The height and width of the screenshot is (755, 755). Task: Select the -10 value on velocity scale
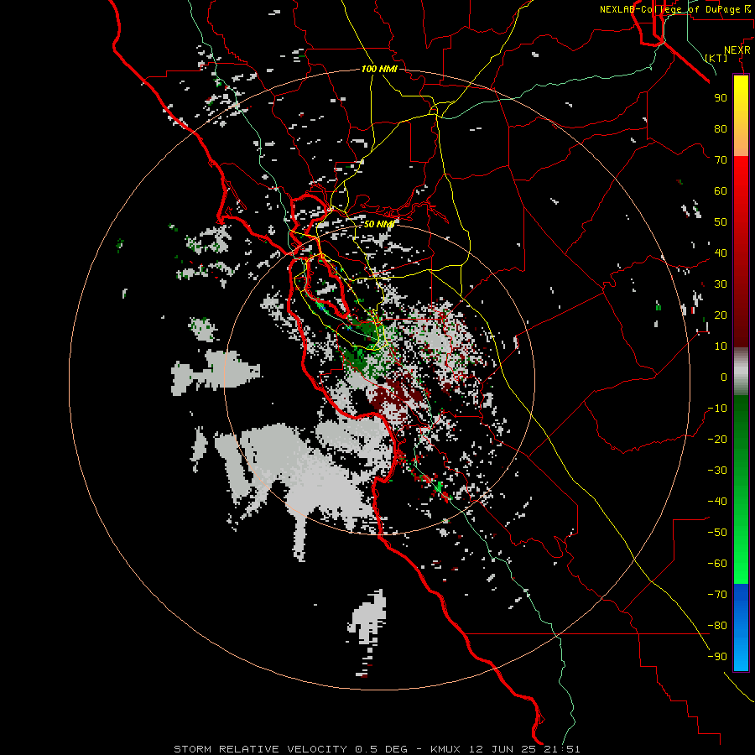[x=717, y=409]
